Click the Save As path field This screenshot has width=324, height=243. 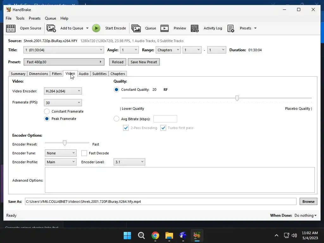[160, 202]
